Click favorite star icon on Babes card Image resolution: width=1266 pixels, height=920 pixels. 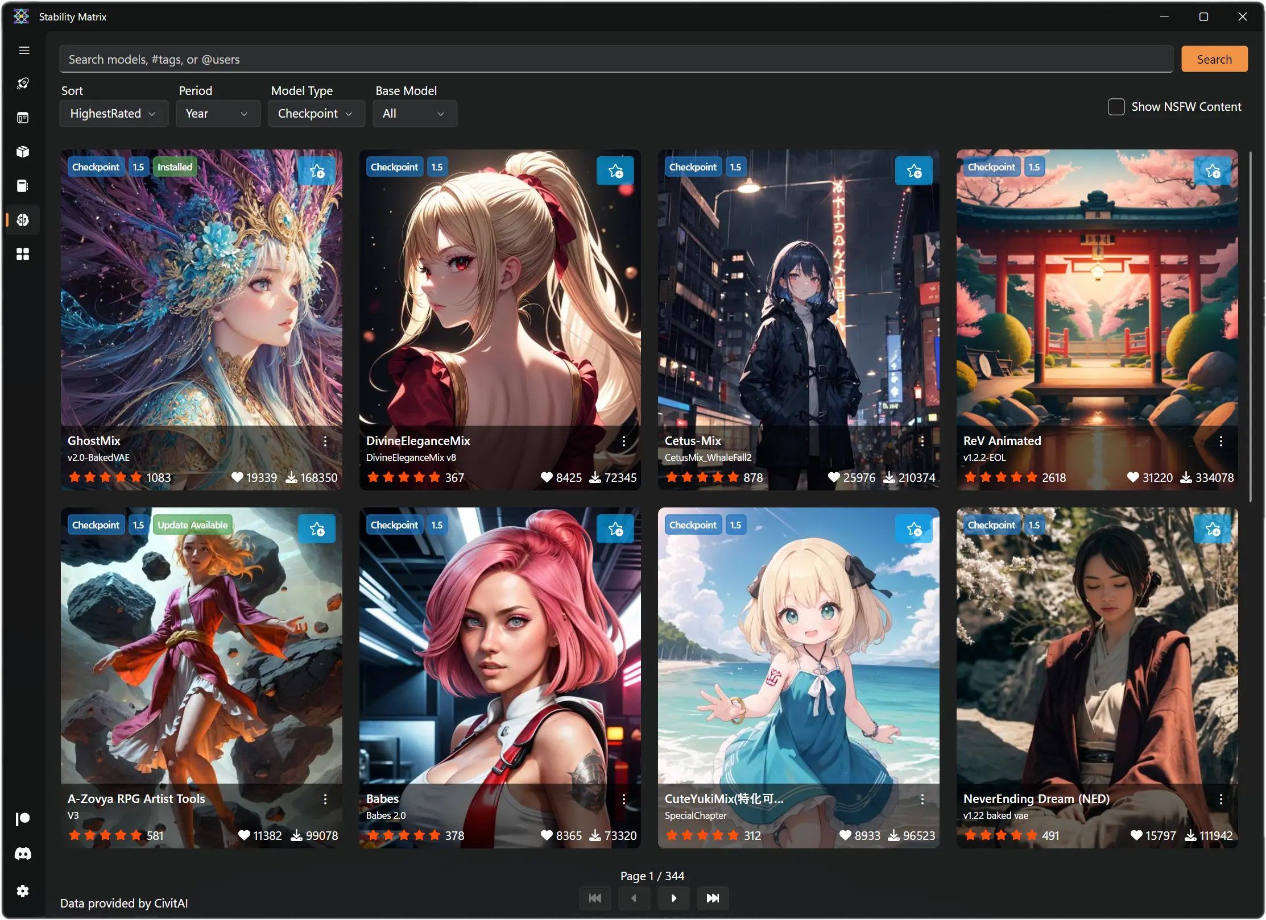coord(615,529)
